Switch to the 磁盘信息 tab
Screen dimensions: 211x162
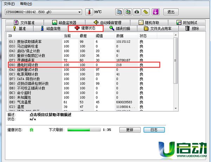click(51, 28)
